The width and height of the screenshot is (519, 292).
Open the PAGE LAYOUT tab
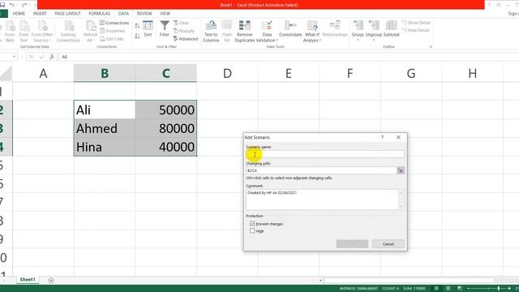pyautogui.click(x=67, y=14)
